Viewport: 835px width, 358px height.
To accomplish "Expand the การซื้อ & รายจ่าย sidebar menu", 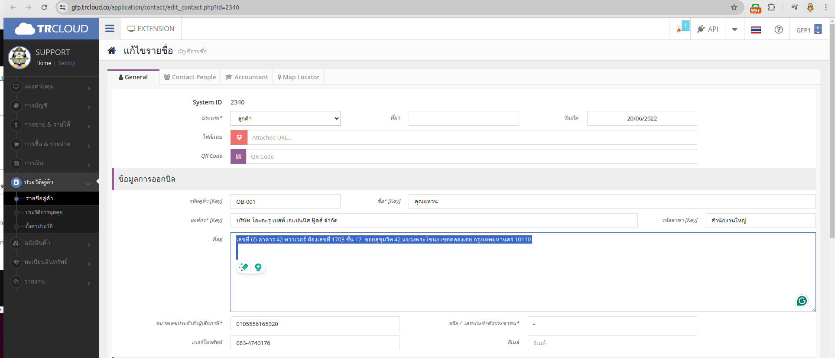I will [x=51, y=144].
